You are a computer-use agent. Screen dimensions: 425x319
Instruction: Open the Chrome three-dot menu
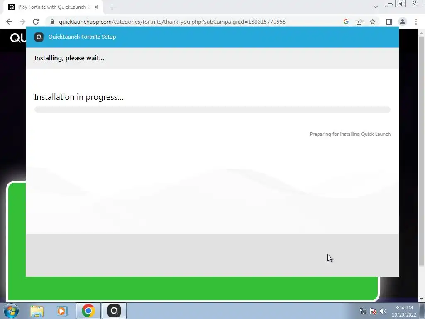tap(416, 22)
